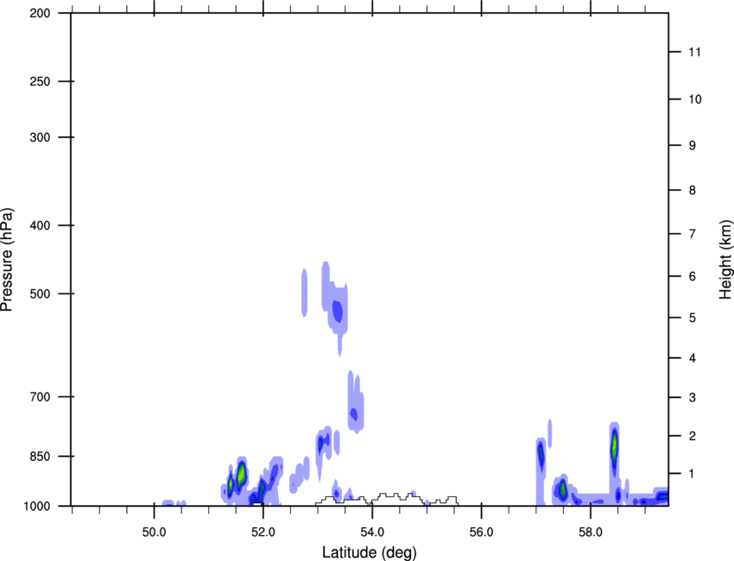Select the 'Height (km)' axis title

coord(725,259)
